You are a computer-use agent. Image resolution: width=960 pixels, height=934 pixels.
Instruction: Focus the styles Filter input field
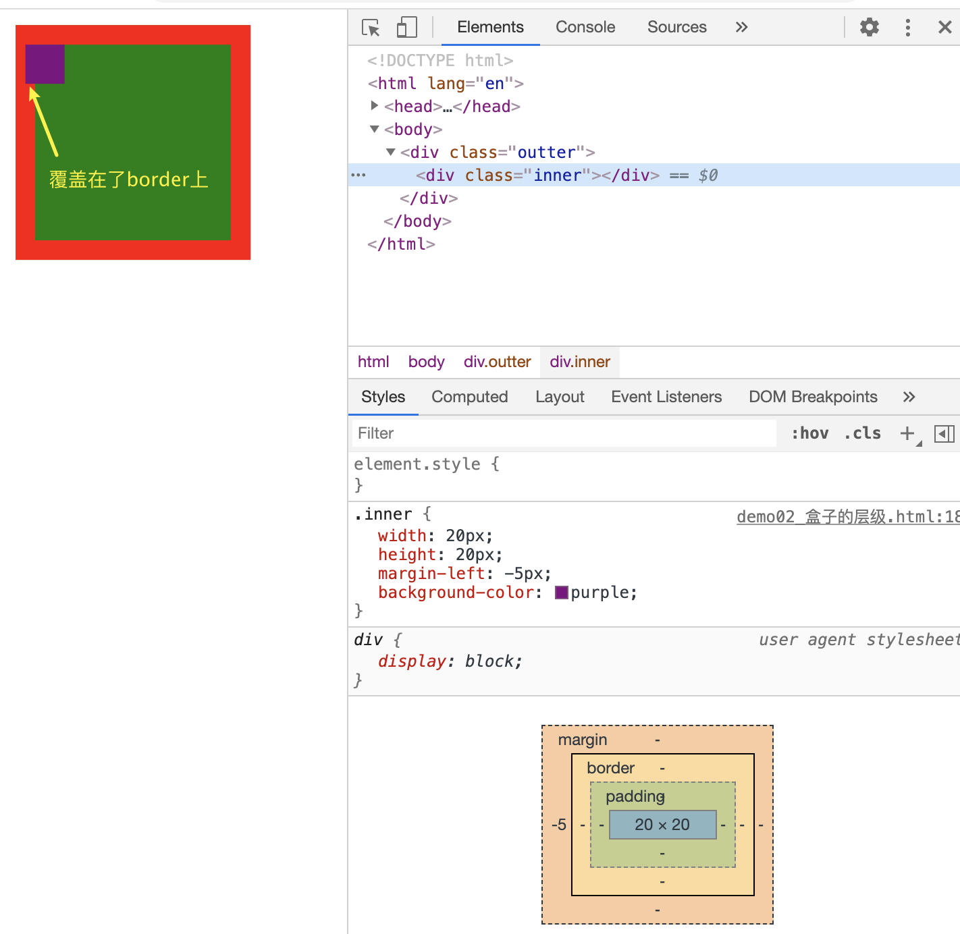point(564,433)
